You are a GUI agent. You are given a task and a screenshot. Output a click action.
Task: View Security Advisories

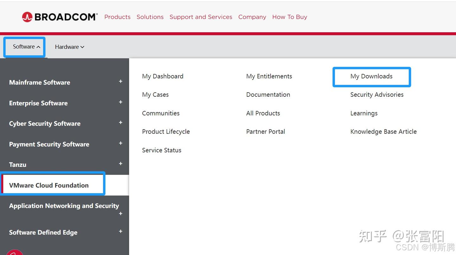(377, 95)
